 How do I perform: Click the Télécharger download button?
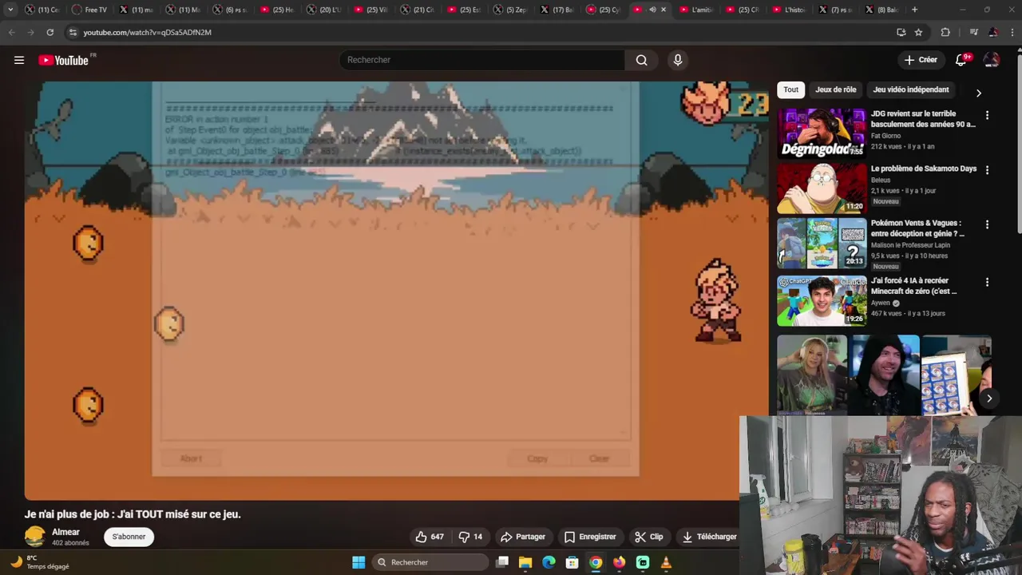[x=710, y=537]
